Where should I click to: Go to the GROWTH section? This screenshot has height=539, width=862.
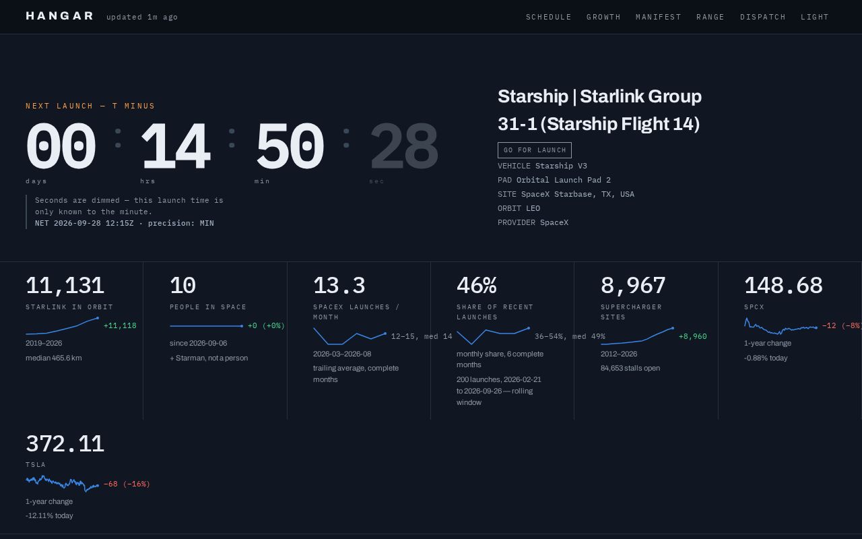coord(603,17)
